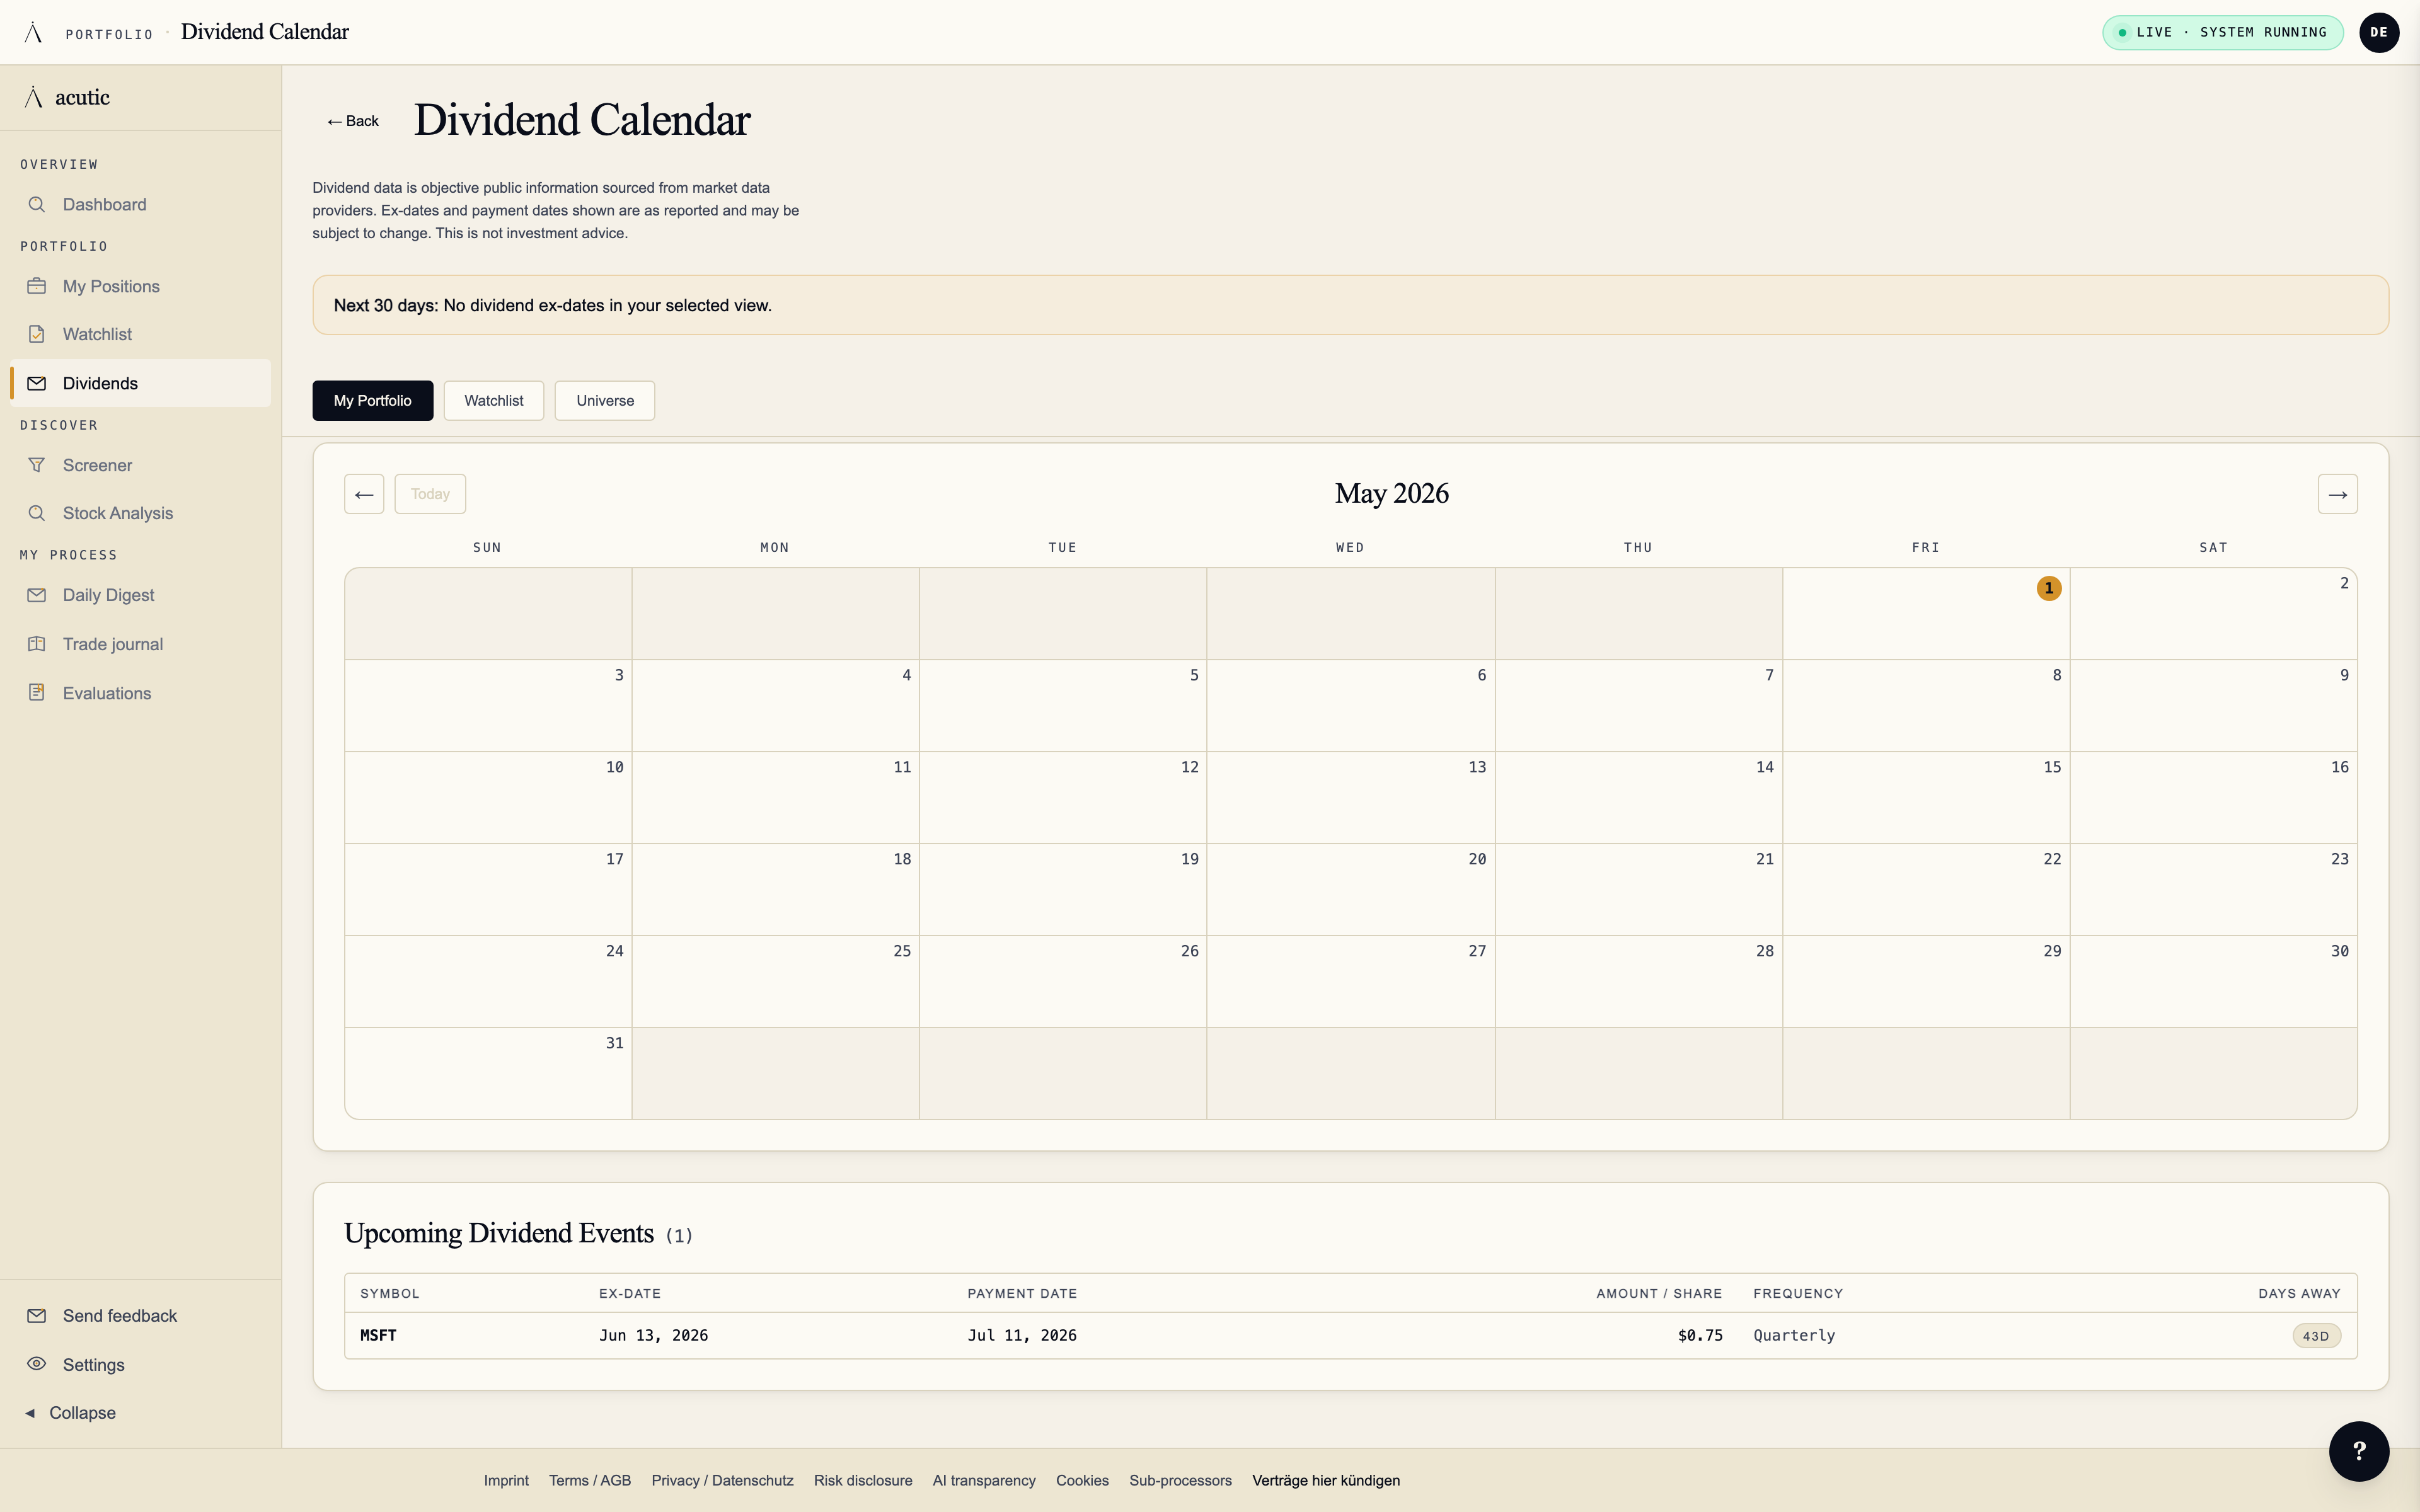Click the Dividends envelope icon
Viewport: 2420px width, 1512px height.
37,383
